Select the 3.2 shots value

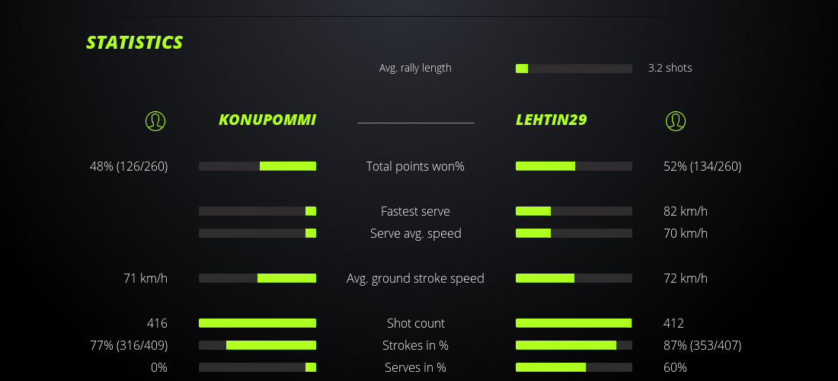670,68
